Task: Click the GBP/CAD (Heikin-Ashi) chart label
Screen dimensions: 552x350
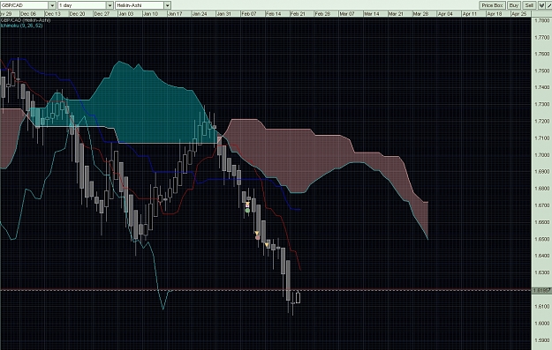Action: pyautogui.click(x=26, y=20)
